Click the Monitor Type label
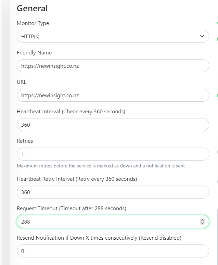 tap(33, 23)
